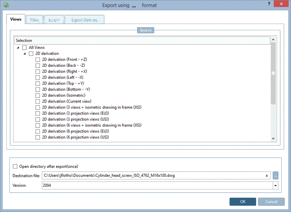Image resolution: width=291 pixels, height=212 pixels.
Task: Click the Source group label
Action: tap(145, 30)
